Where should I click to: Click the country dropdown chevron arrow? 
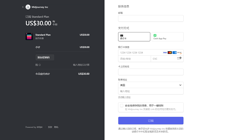point(180,85)
